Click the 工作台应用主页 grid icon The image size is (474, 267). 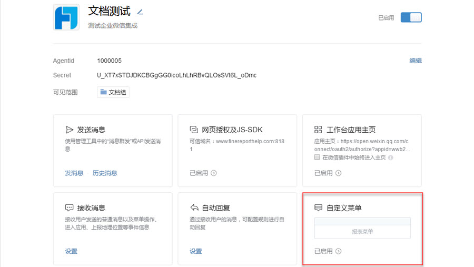pos(318,130)
